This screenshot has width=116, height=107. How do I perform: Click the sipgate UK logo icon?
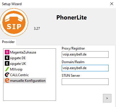[7, 63]
